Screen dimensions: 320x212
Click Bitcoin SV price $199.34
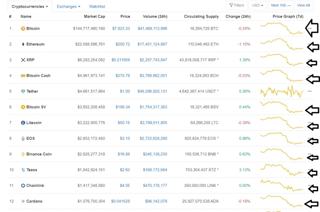123,107
